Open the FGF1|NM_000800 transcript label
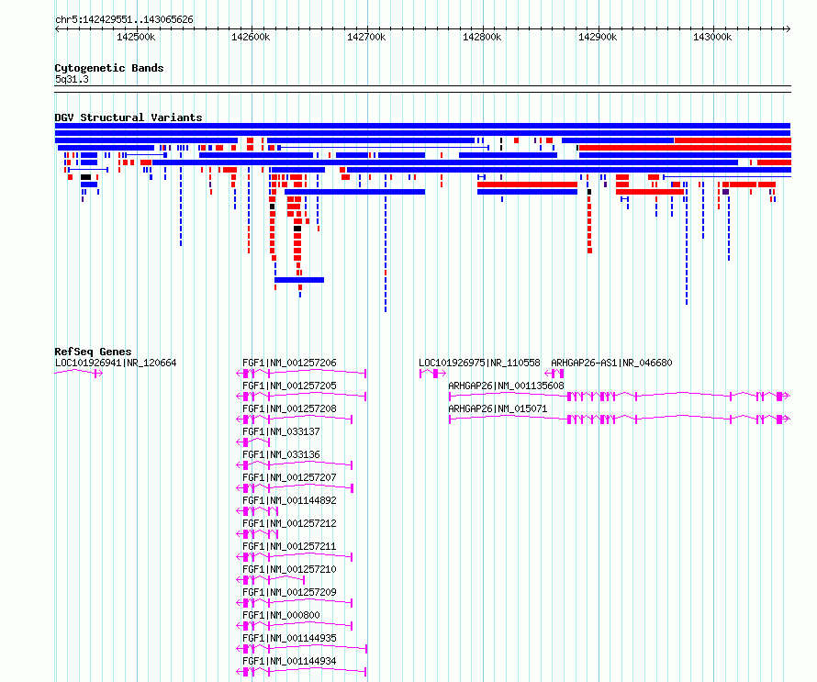The width and height of the screenshot is (817, 682). click(281, 615)
